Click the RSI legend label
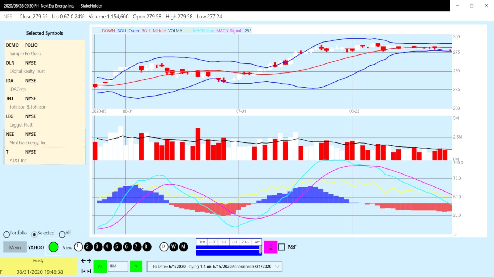 pyautogui.click(x=188, y=31)
